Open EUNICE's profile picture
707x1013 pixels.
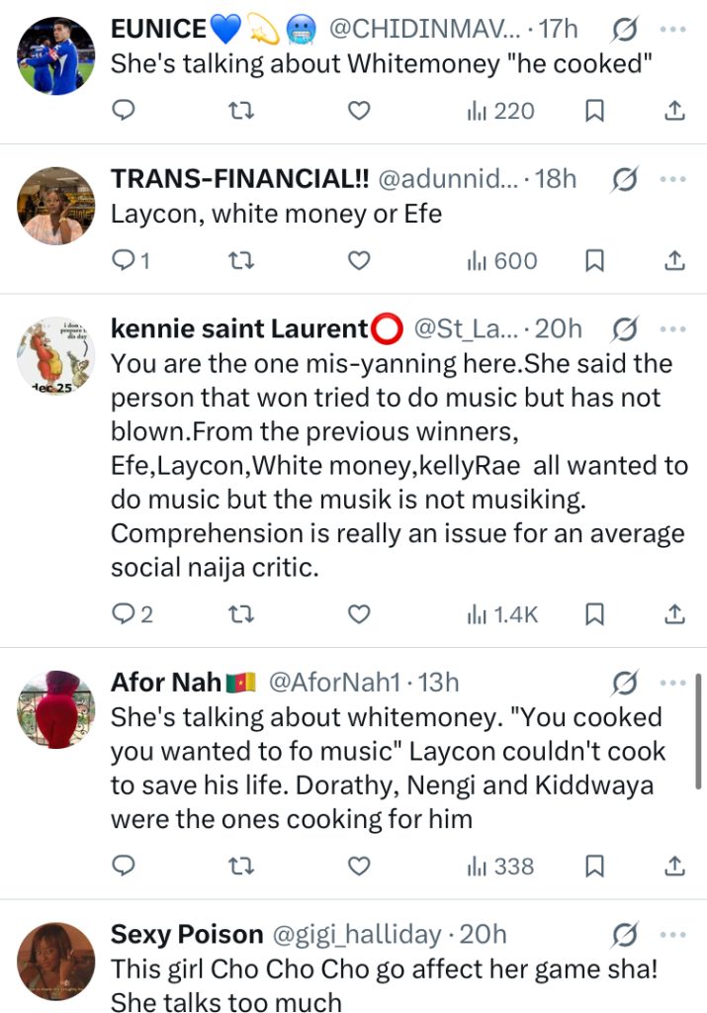click(56, 57)
